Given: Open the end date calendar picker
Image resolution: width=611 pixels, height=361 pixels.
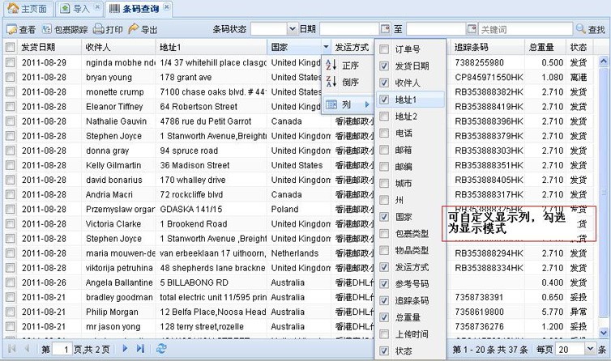Looking at the screenshot, I should (x=472, y=29).
